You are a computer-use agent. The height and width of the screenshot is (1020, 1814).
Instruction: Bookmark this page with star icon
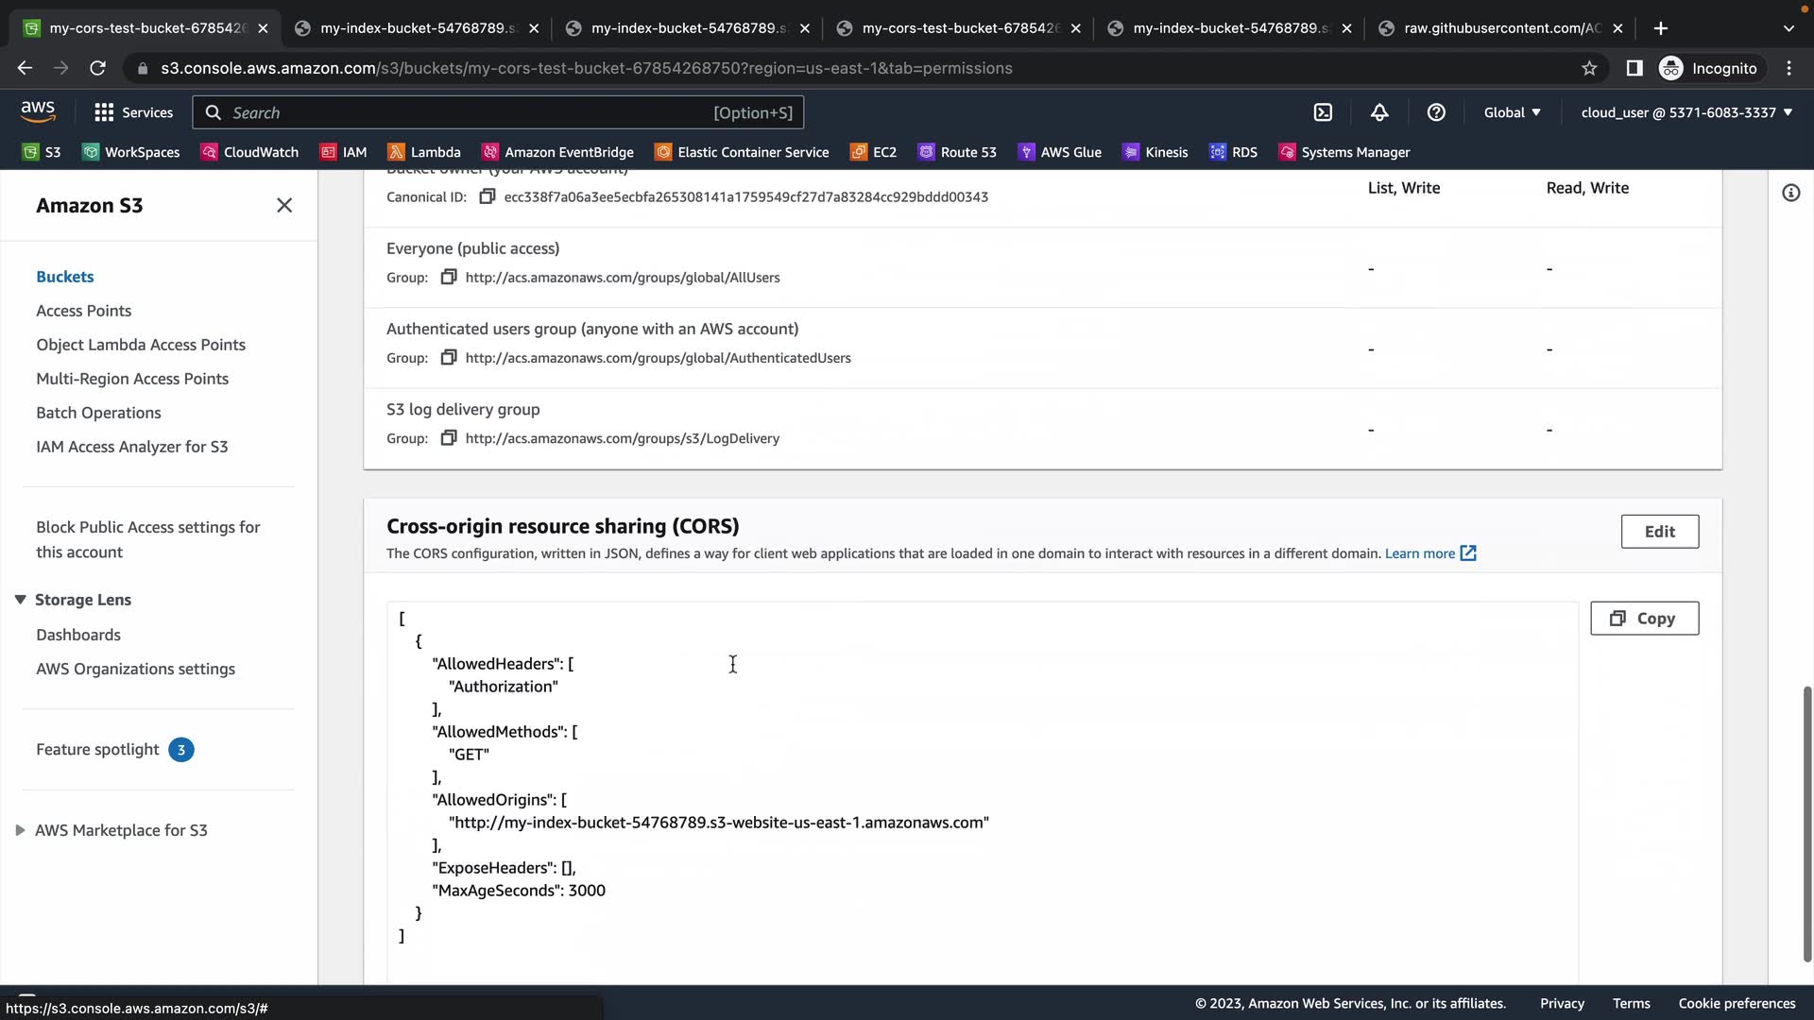[x=1589, y=68]
